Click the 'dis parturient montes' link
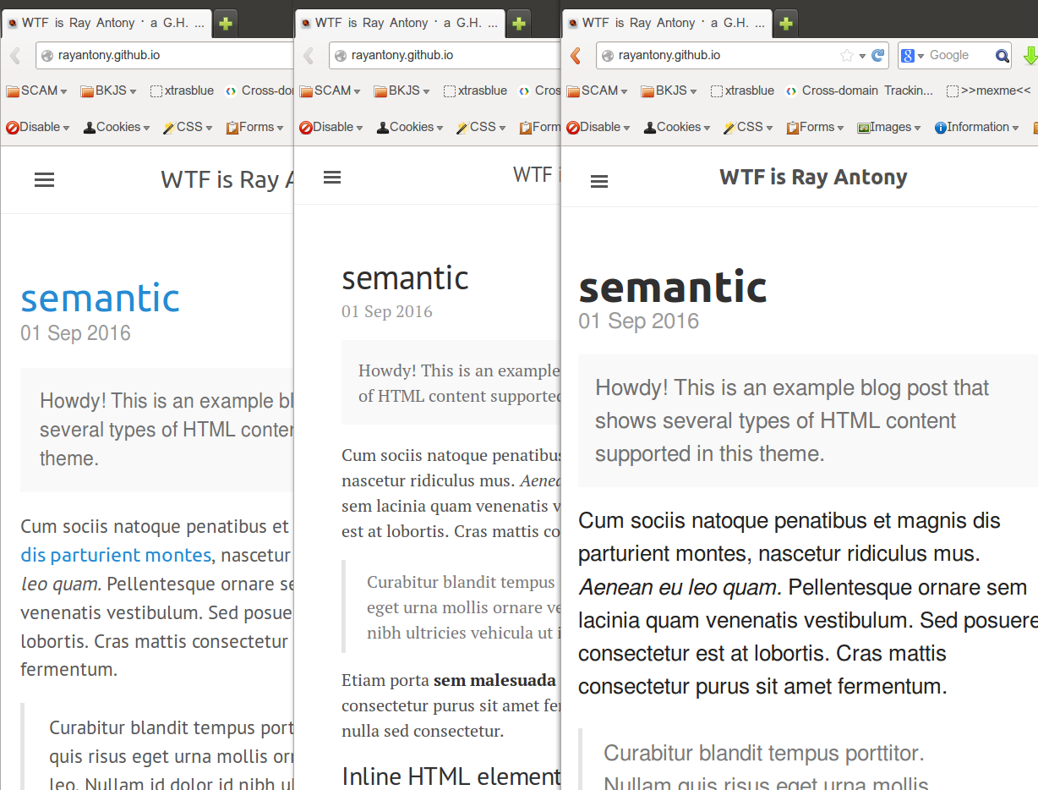The image size is (1038, 790). coord(116,555)
